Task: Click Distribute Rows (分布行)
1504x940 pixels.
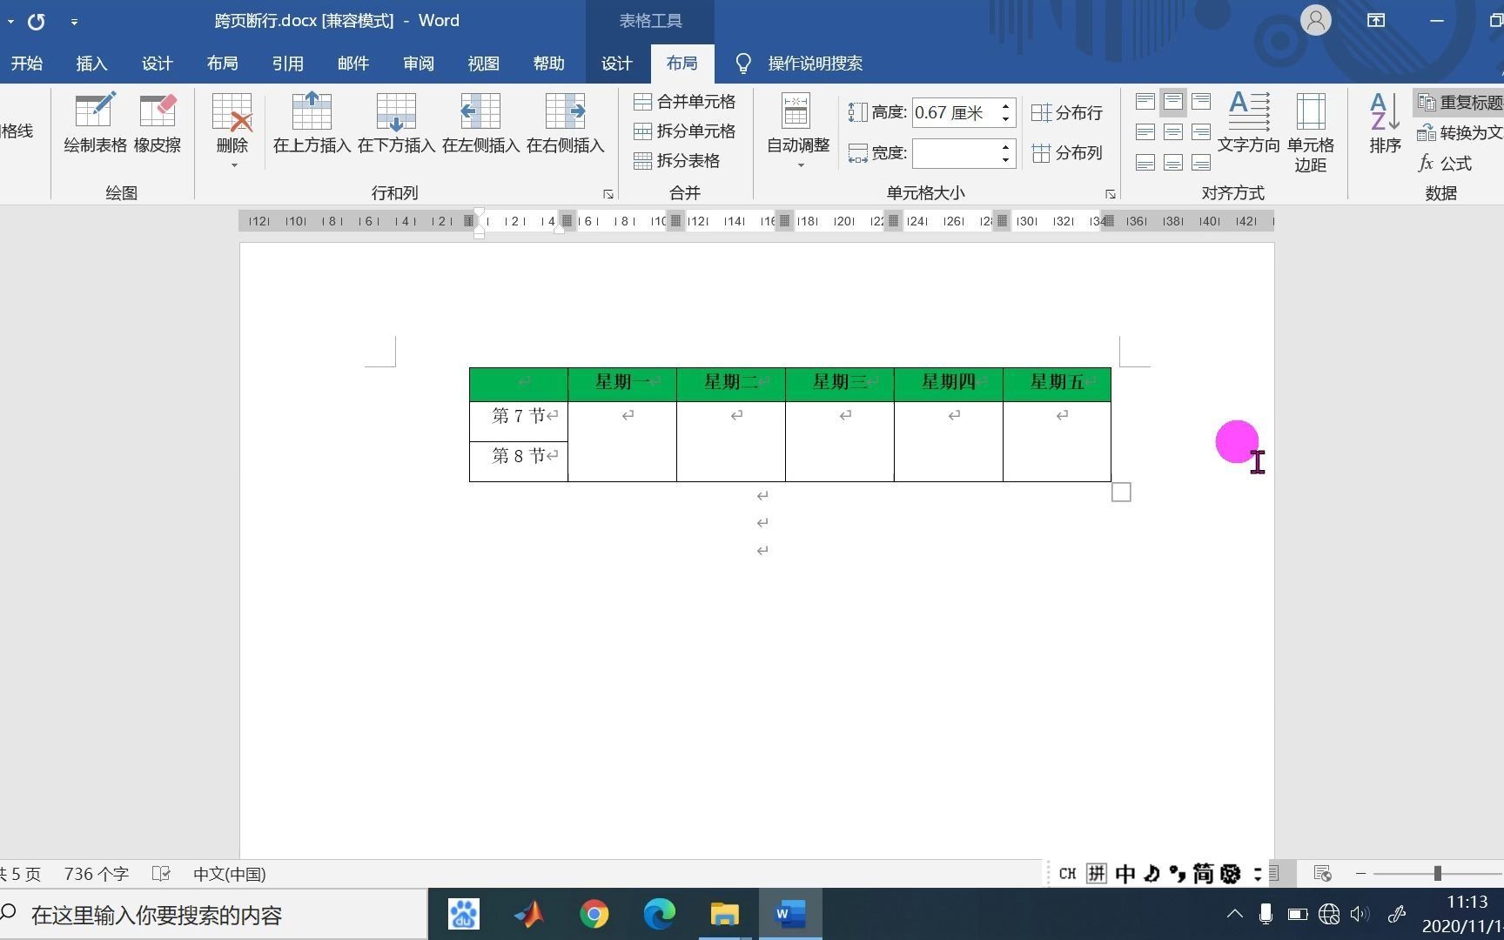Action: pos(1067,112)
